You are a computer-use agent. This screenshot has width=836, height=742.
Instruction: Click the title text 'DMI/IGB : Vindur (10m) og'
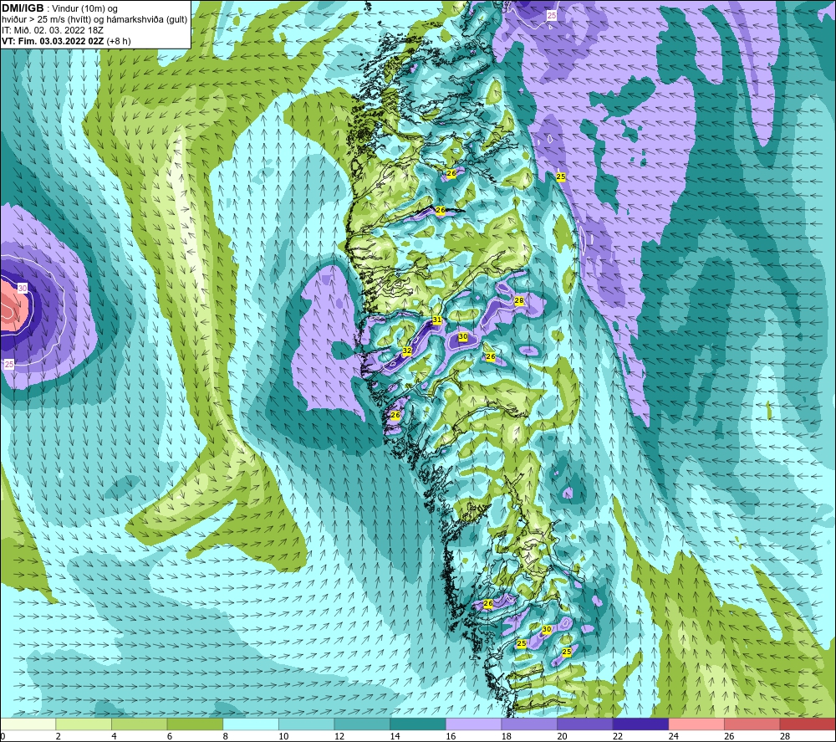tap(59, 8)
